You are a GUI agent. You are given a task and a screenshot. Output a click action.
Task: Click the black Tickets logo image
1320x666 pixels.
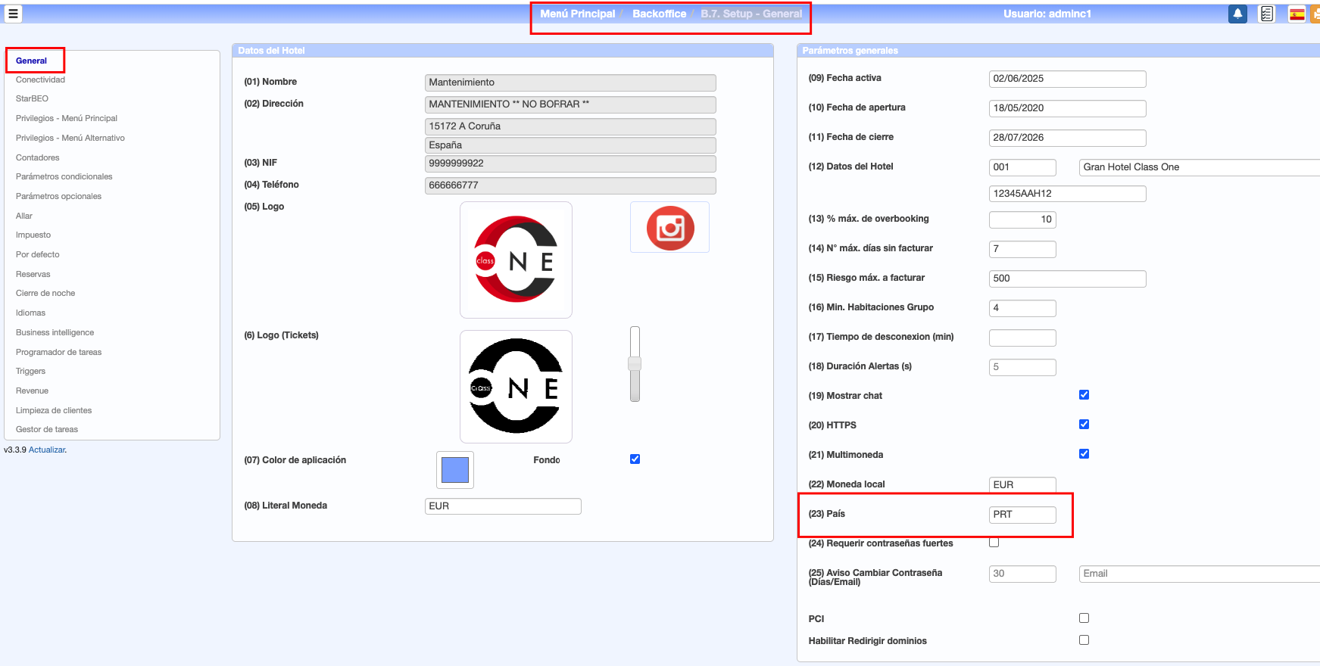(x=516, y=386)
